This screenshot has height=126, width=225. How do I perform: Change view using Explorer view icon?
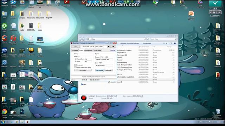tap(164, 43)
